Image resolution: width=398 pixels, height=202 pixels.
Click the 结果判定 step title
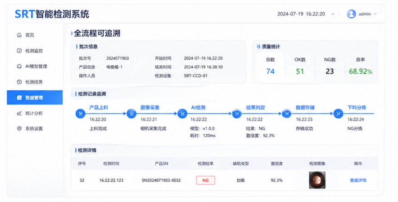256,107
